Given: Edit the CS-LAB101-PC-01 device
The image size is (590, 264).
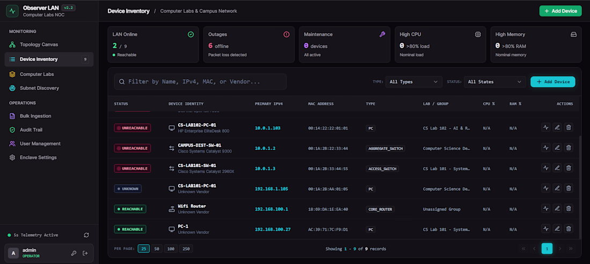Looking at the screenshot, I should pos(557,188).
